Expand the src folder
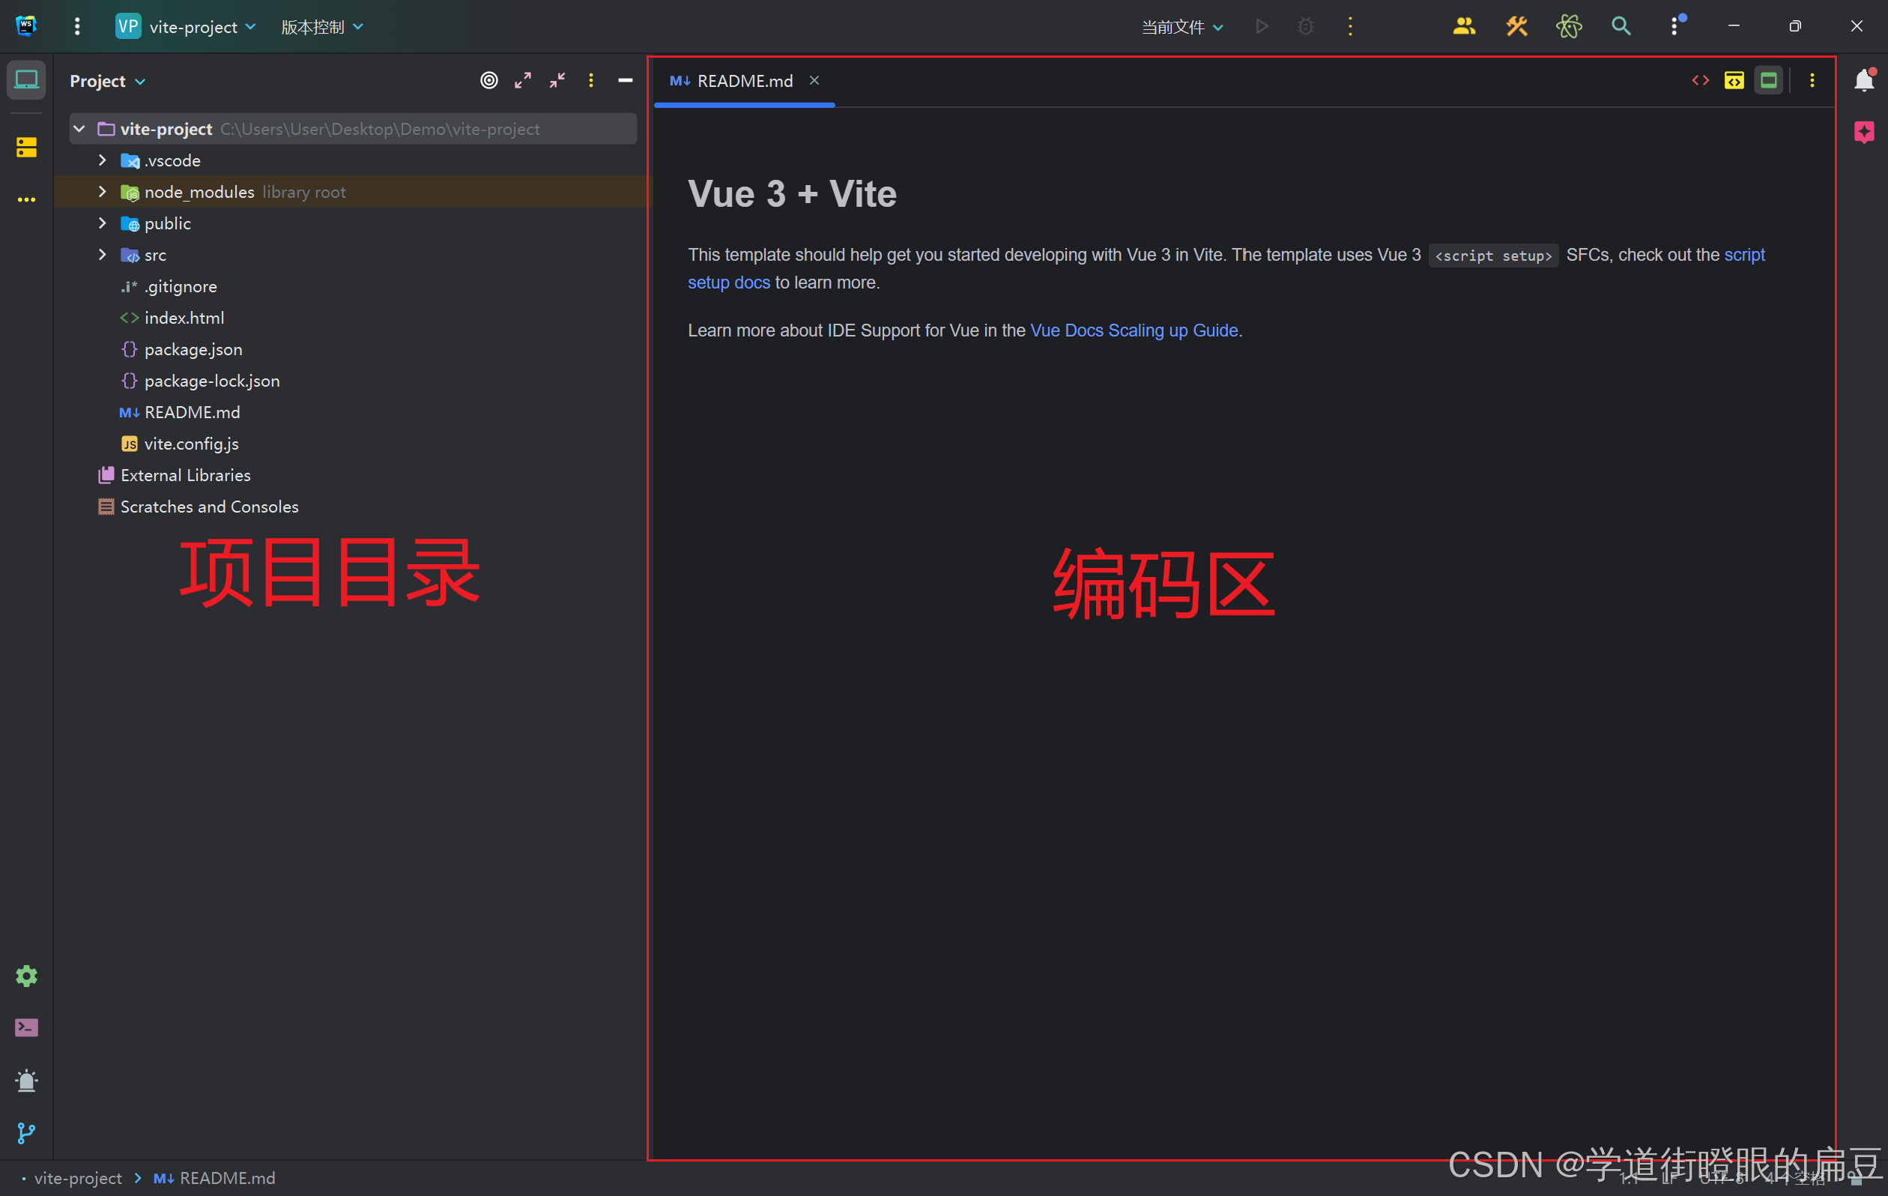 (102, 255)
